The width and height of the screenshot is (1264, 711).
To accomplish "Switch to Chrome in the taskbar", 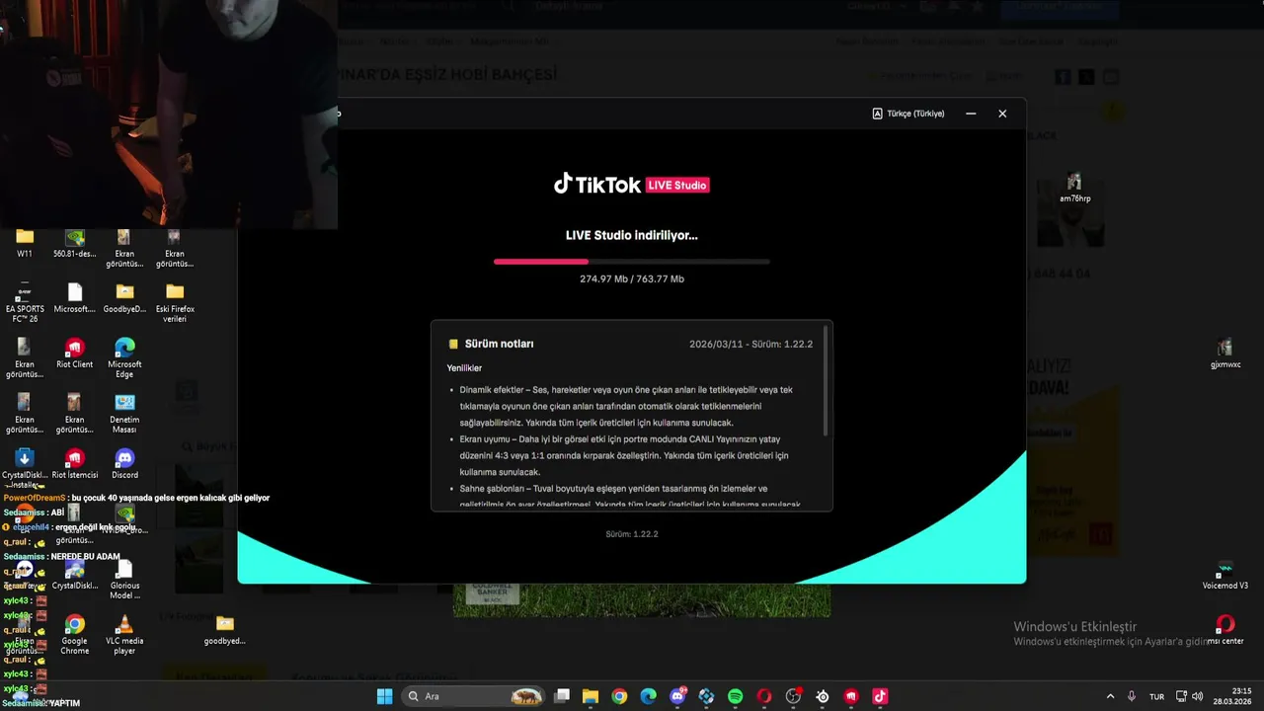I will 619,696.
